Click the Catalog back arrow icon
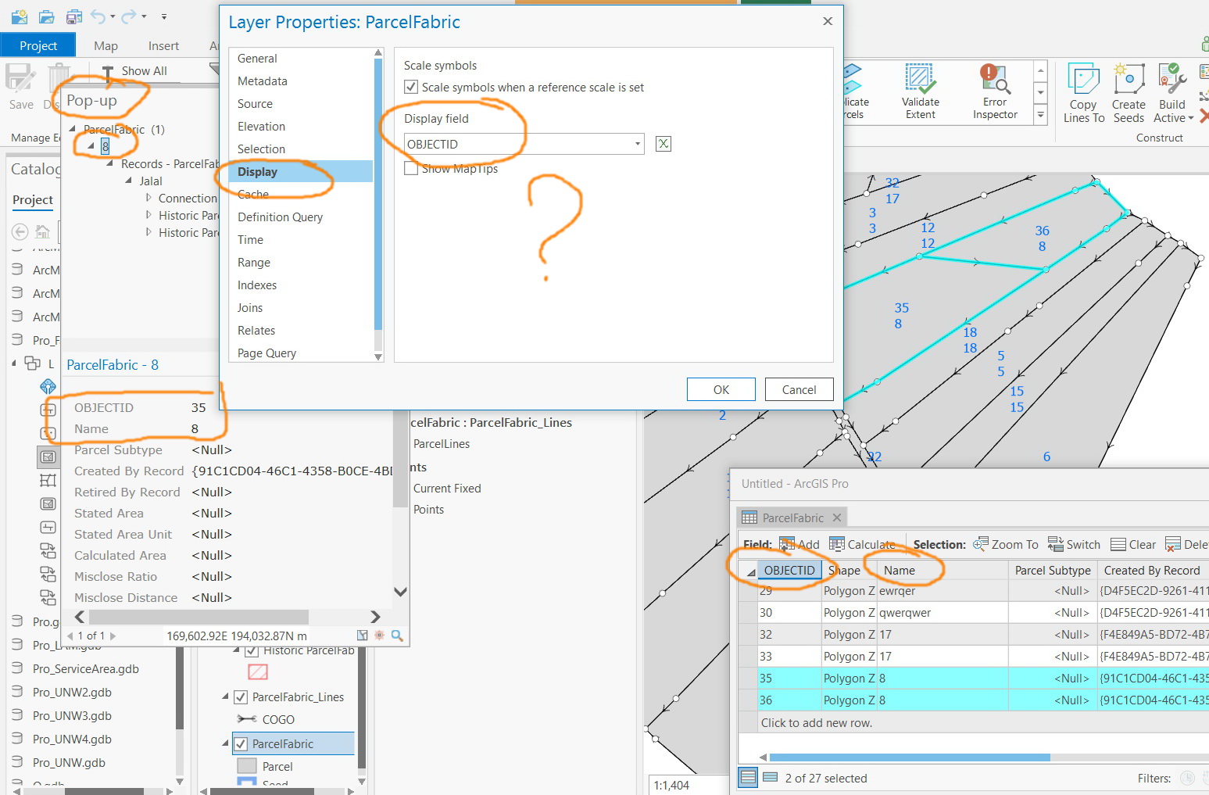Viewport: 1209px width, 795px height. (x=20, y=231)
